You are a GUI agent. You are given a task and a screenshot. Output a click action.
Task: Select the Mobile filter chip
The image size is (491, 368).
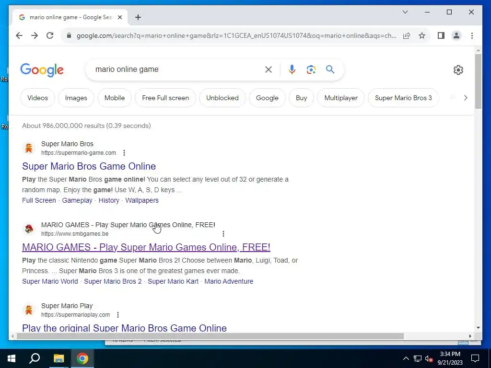pos(115,98)
